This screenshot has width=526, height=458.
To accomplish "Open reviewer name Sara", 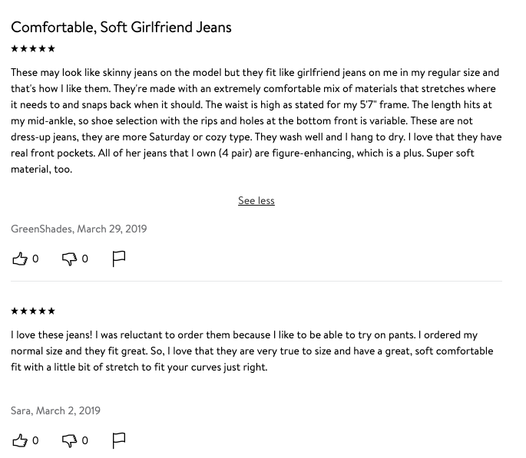I will pyautogui.click(x=21, y=410).
